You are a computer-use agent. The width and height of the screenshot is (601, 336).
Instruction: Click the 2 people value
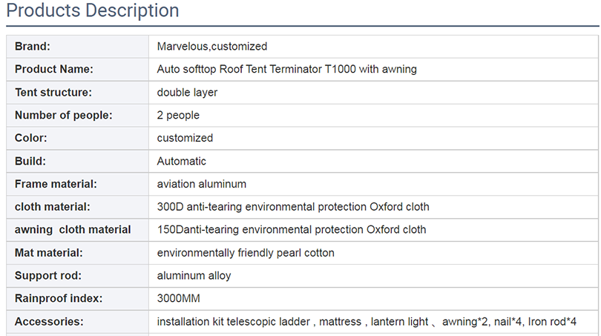click(x=178, y=115)
